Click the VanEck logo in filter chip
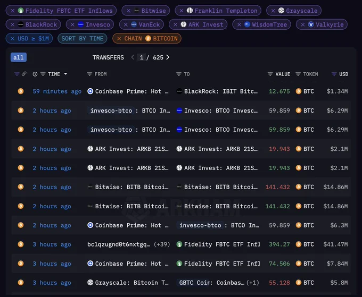This screenshot has height=297, width=362. click(134, 24)
